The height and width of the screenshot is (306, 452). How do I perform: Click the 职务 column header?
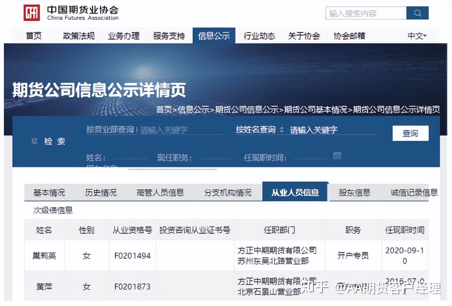pos(353,230)
